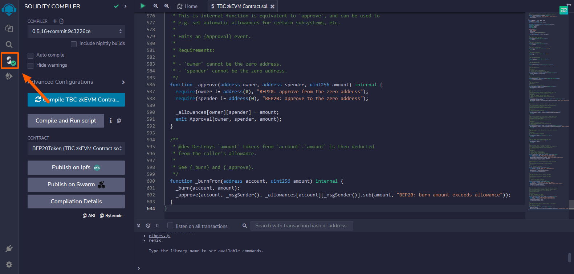Open the BEP20Token contract dropdown

pos(76,148)
